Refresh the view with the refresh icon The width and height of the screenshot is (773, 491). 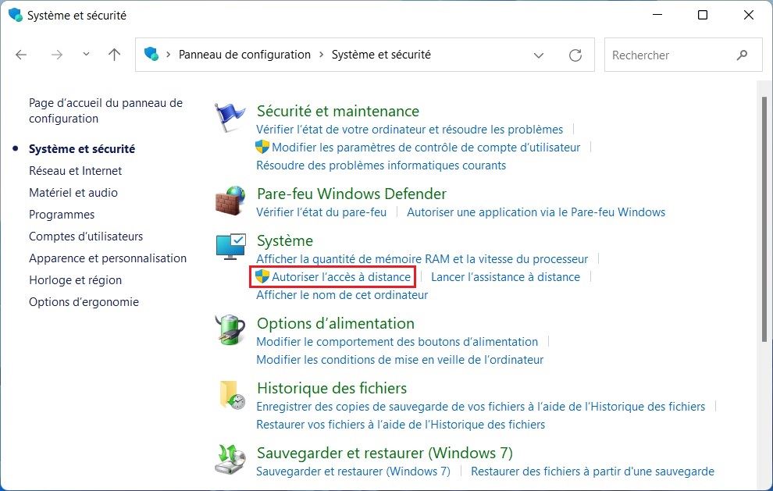coord(575,55)
